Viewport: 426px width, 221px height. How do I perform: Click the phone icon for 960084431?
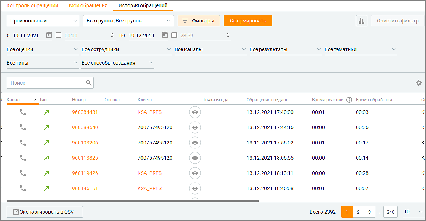pos(23,112)
